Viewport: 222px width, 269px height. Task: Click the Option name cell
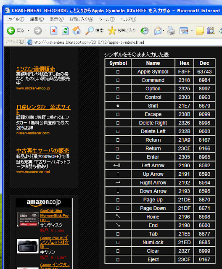coord(153,89)
